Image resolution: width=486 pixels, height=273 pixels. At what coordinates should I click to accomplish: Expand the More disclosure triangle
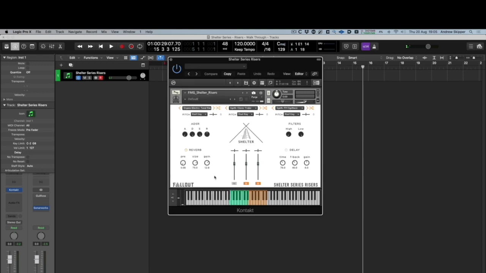[x=4, y=99]
